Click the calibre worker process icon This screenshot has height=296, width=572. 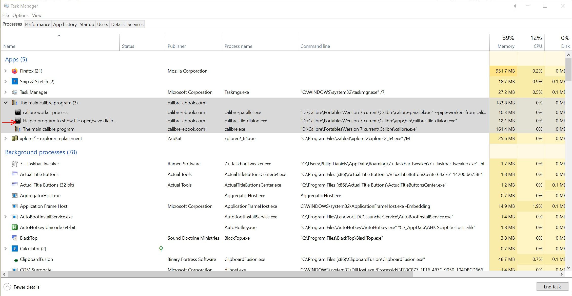coord(18,112)
